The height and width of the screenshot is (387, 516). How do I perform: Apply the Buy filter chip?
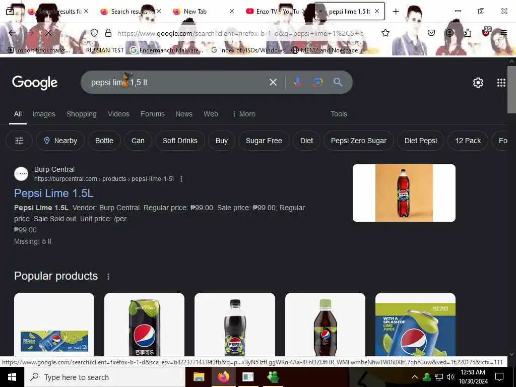coord(222,141)
